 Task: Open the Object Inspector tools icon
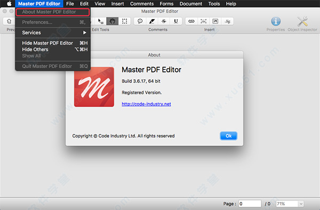[302, 21]
